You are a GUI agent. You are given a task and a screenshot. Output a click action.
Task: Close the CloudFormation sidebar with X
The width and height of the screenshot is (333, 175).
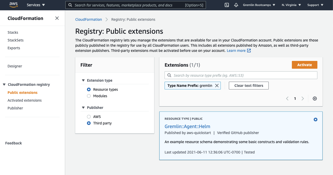pyautogui.click(x=57, y=18)
